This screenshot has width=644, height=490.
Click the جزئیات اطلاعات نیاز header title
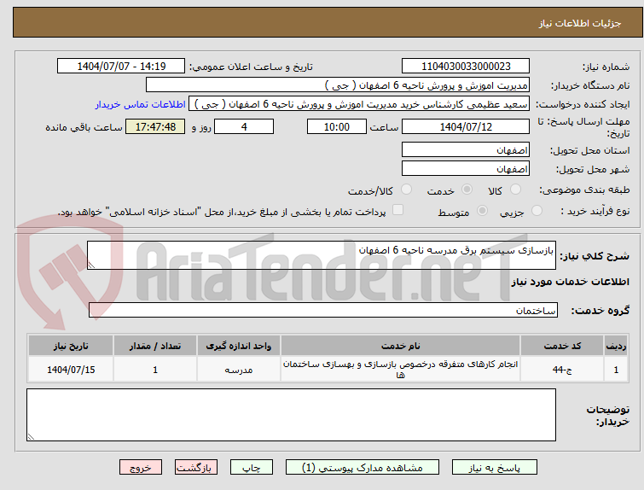(x=580, y=23)
